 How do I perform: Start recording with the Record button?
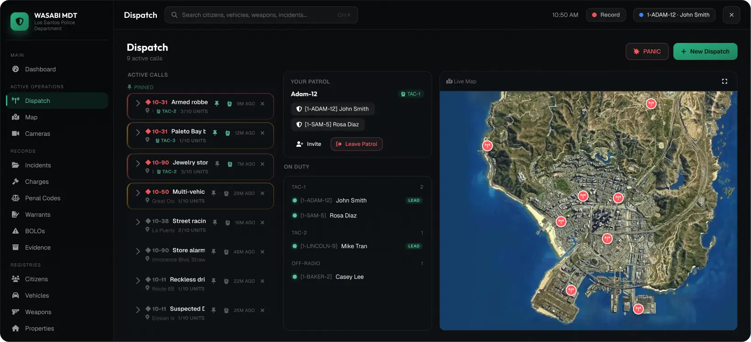point(606,15)
